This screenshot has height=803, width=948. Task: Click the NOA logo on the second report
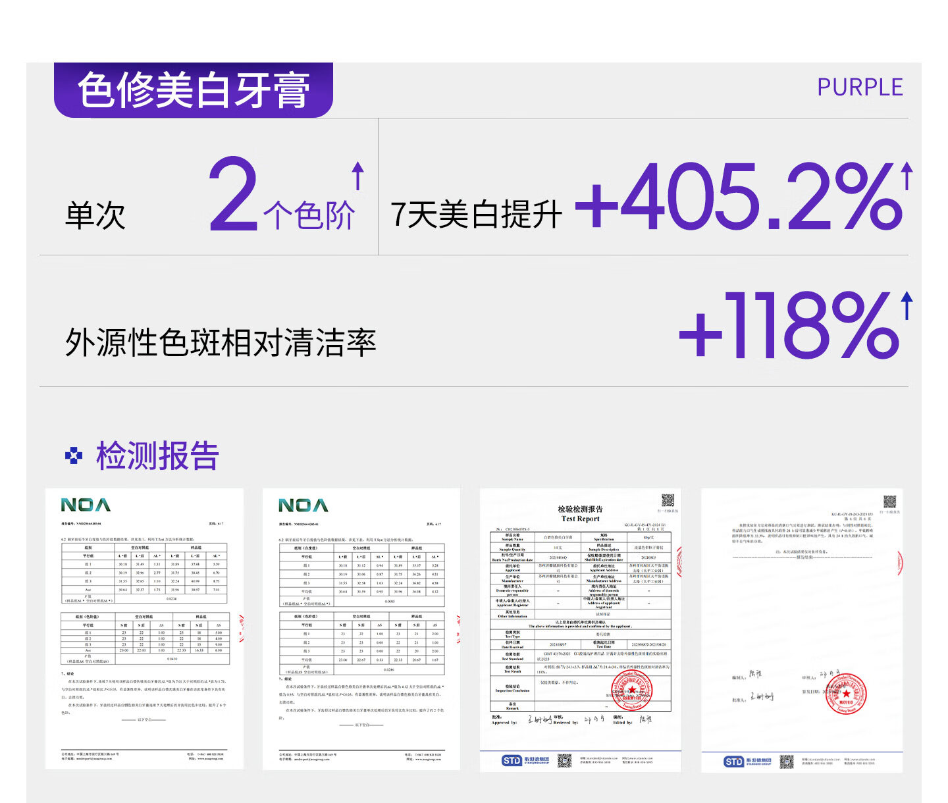[303, 505]
